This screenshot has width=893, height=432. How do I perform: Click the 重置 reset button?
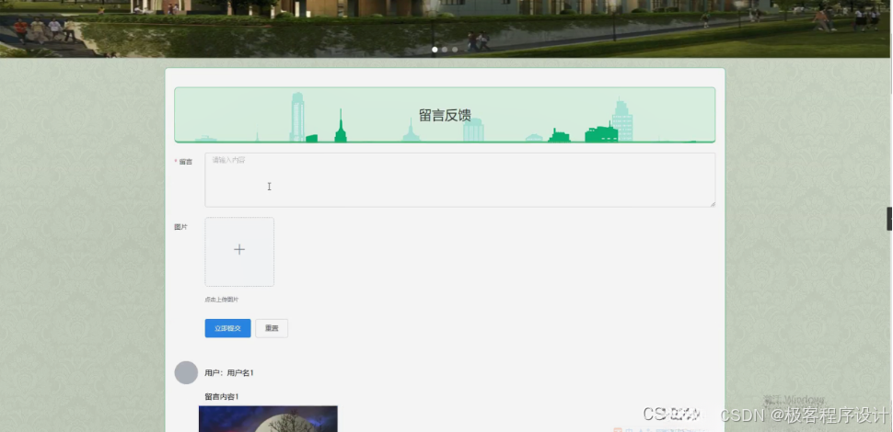point(272,328)
